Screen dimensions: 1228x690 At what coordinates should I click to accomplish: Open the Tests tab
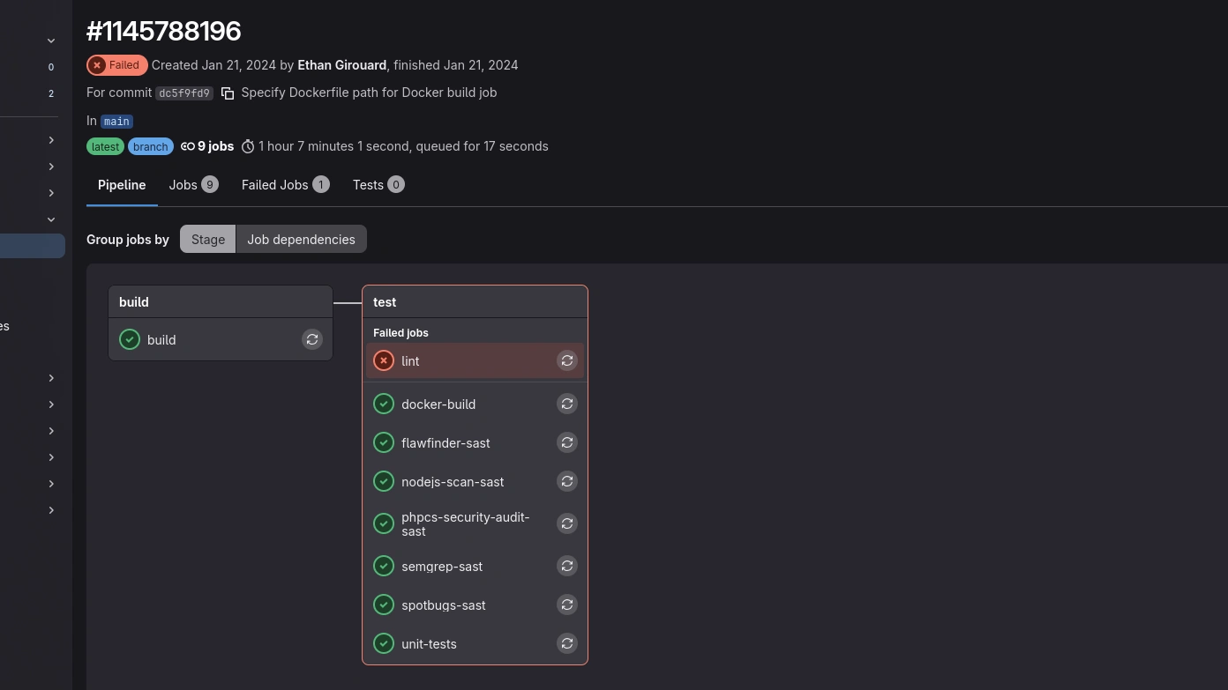click(x=378, y=185)
